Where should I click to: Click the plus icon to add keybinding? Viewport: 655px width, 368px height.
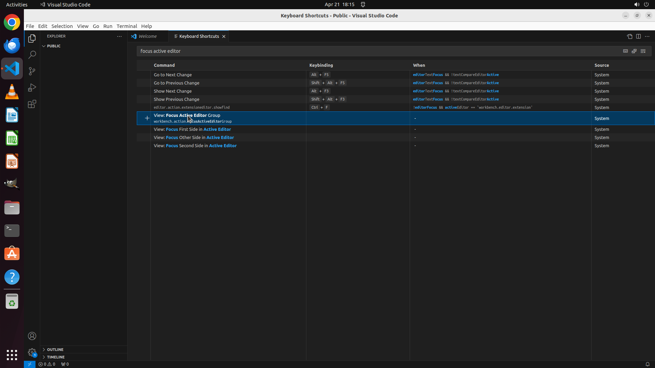point(147,118)
